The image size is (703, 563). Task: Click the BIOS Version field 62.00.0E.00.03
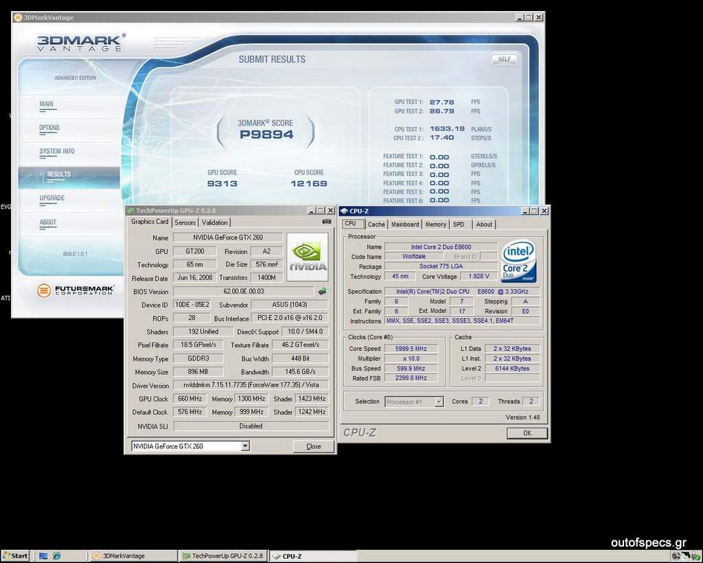click(x=244, y=291)
